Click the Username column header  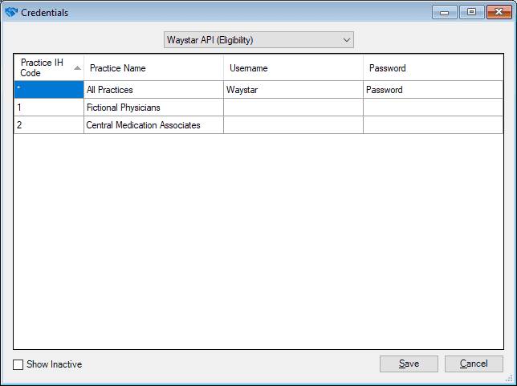293,68
